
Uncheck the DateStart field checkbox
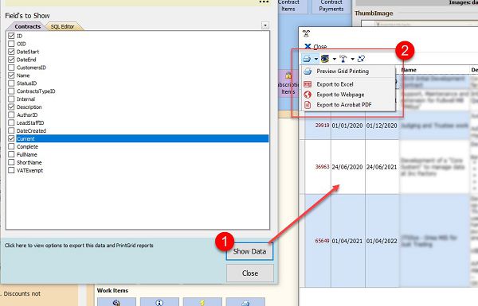pos(11,52)
